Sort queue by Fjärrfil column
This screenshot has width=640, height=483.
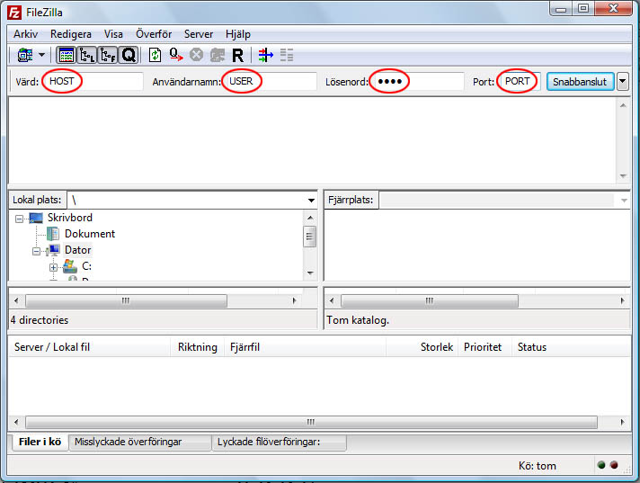(x=306, y=347)
